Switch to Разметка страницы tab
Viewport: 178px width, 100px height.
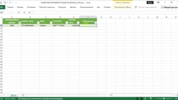(47, 7)
